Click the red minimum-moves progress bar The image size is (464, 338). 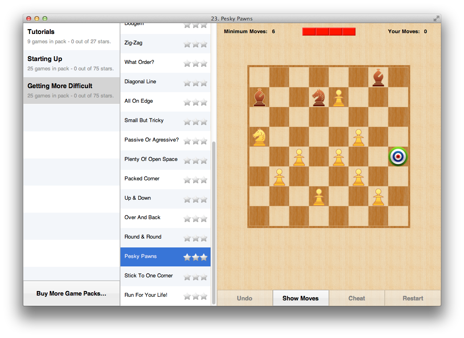pos(329,31)
